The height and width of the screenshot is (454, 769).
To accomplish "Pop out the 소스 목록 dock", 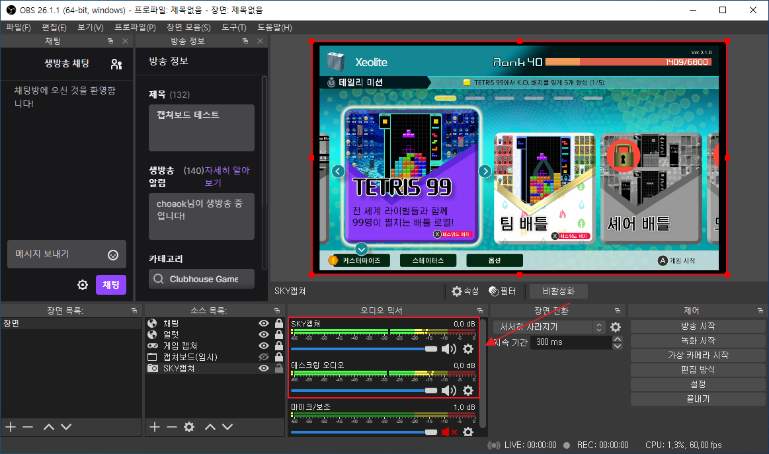I will (x=277, y=311).
